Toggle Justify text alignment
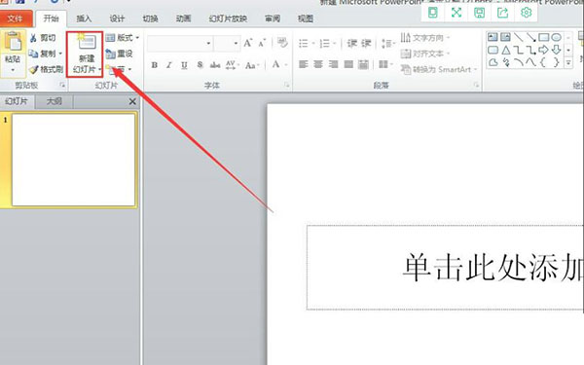 tap(348, 64)
